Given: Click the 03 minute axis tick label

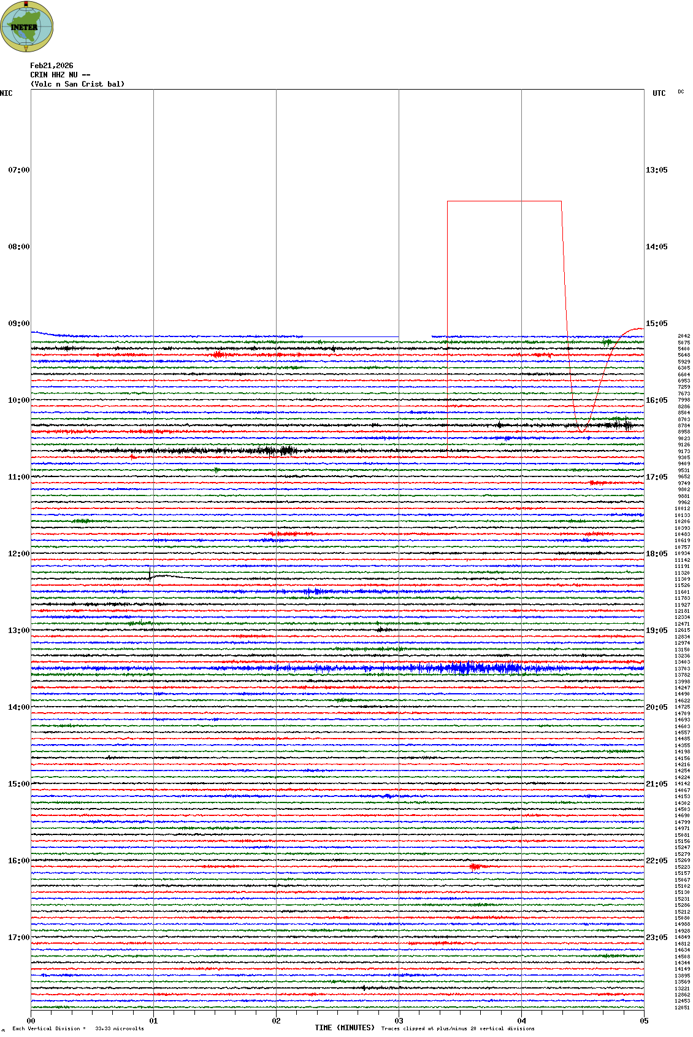Looking at the screenshot, I should pos(399,1021).
